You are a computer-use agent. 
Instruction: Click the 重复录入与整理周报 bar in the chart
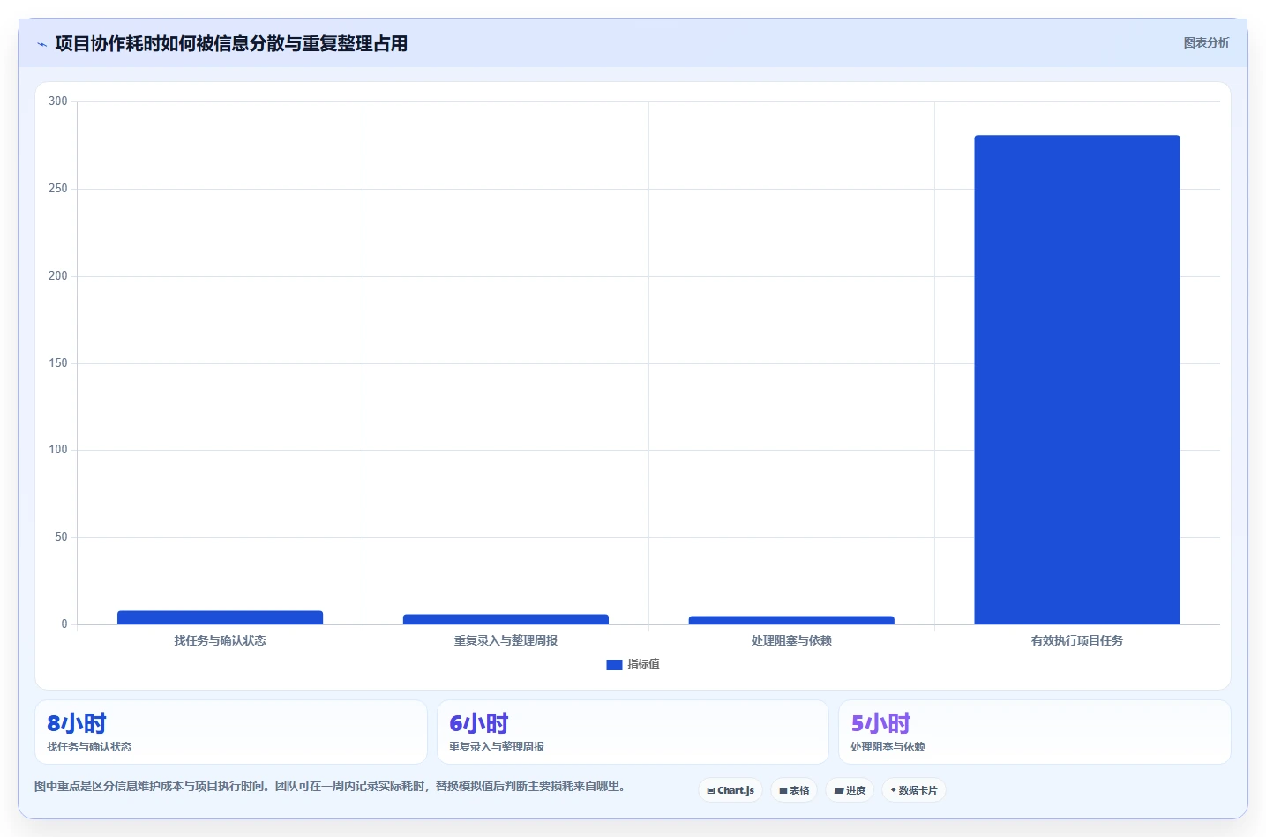pyautogui.click(x=506, y=619)
